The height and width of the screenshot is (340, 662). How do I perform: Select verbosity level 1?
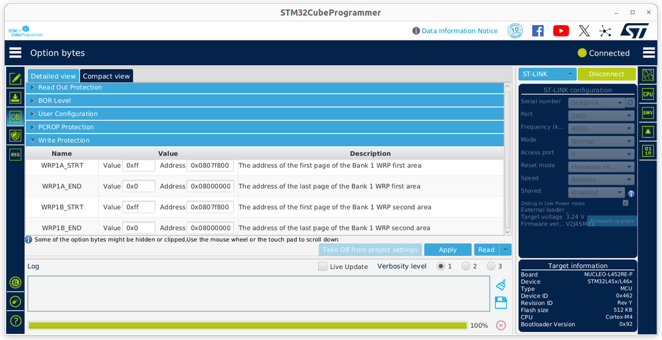click(x=441, y=266)
